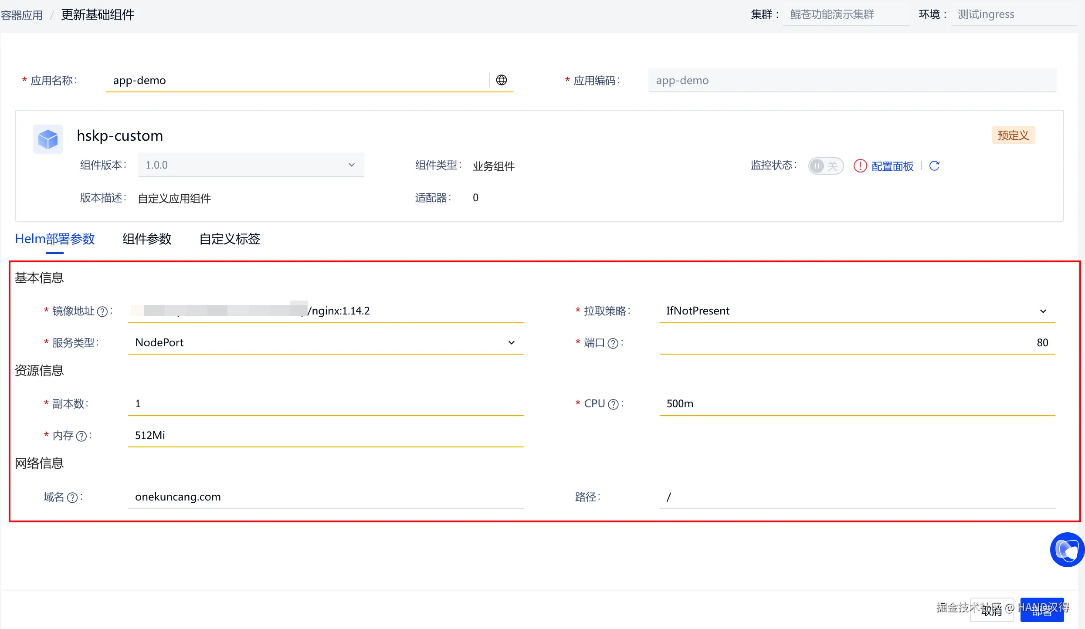The image size is (1085, 629).
Task: Click the 取消 cancel button
Action: [991, 610]
